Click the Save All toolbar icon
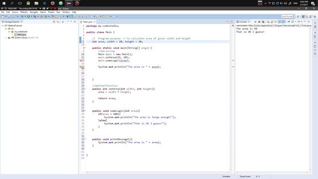The height and width of the screenshot is (179, 318). [x=13, y=16]
